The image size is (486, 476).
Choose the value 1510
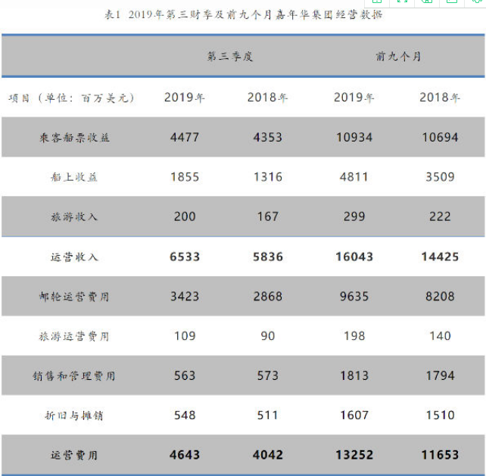[x=440, y=415]
